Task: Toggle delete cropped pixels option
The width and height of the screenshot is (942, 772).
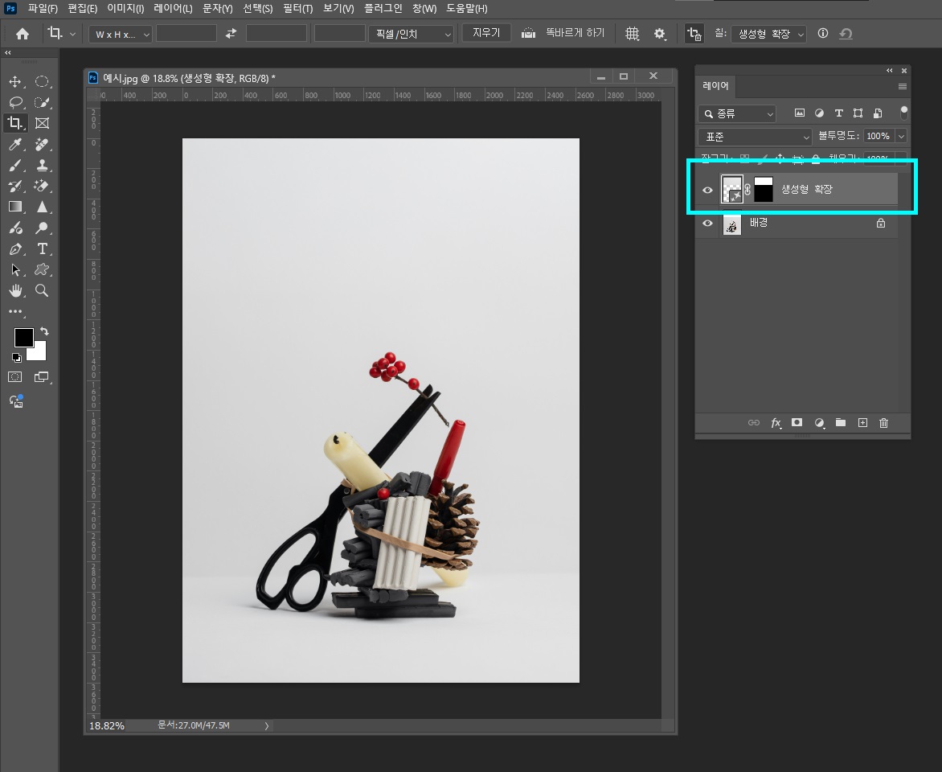Action: point(694,34)
